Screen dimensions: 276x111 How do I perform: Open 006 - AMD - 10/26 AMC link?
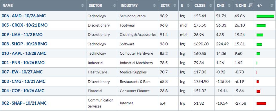[23, 16]
